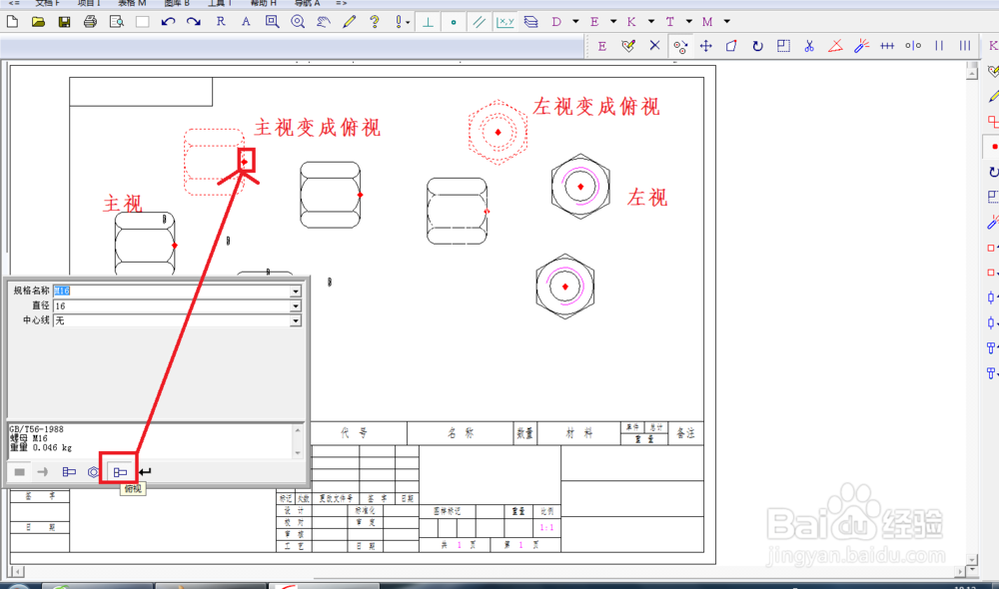Click the heart-check pencil icon
The height and width of the screenshot is (589, 999).
(628, 46)
